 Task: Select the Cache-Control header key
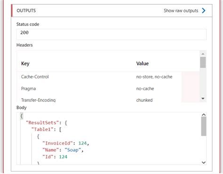pyautogui.click(x=35, y=77)
